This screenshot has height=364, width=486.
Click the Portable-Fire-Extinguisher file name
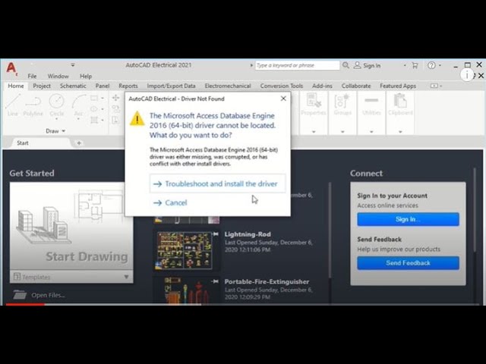(267, 281)
